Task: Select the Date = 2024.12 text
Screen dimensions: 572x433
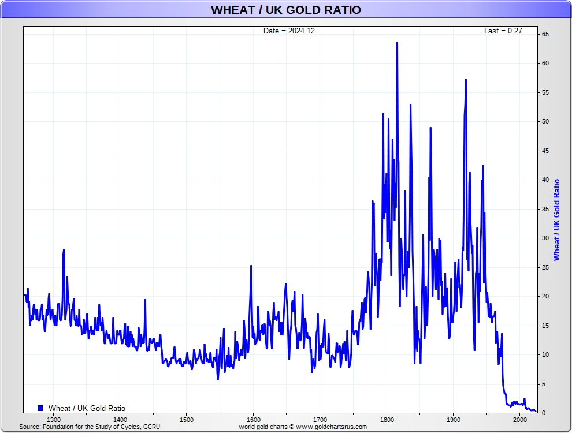Action: [x=289, y=31]
